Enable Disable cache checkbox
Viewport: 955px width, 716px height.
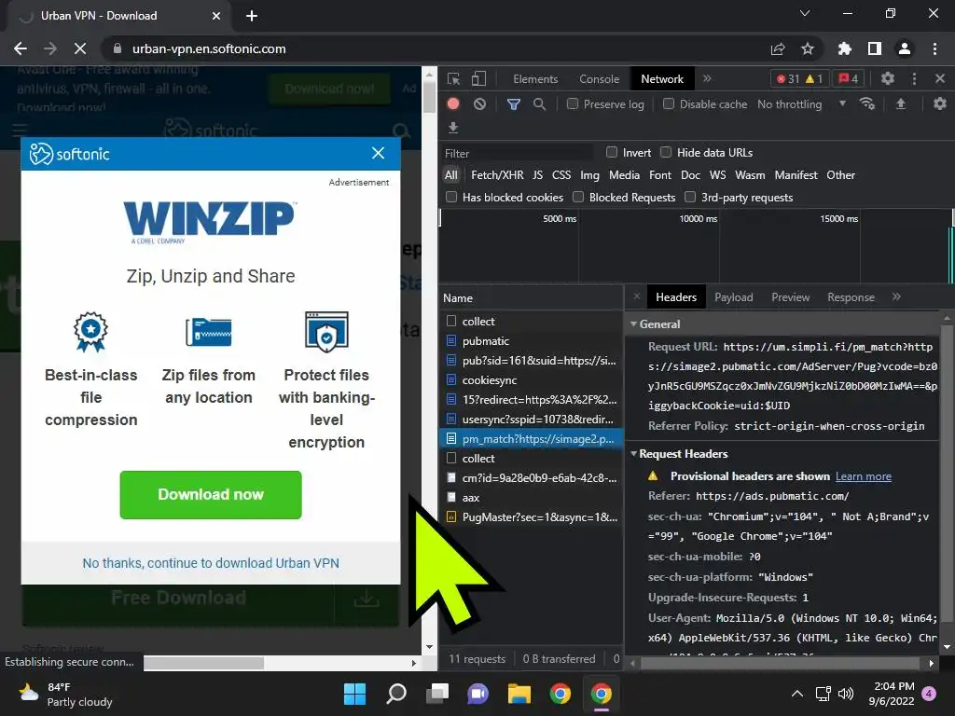point(669,104)
